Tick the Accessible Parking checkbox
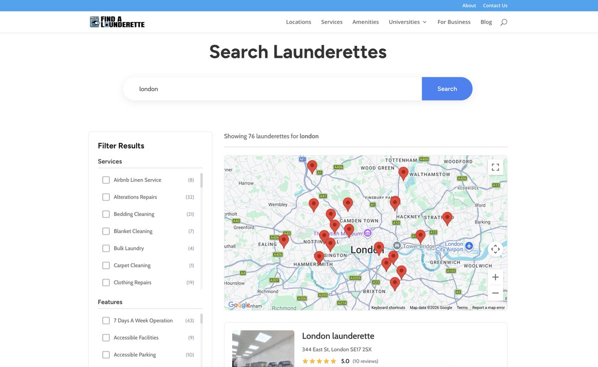Image resolution: width=598 pixels, height=367 pixels. click(106, 355)
